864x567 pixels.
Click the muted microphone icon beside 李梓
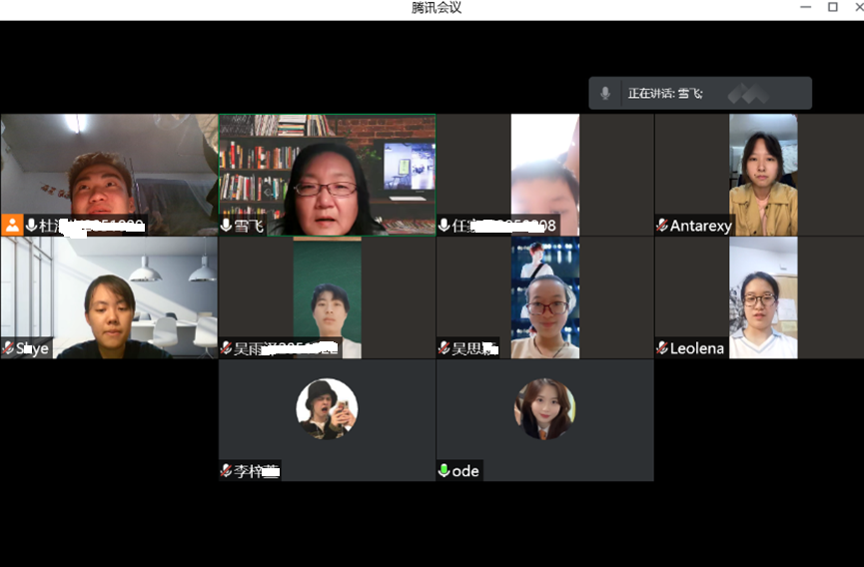[x=226, y=470]
